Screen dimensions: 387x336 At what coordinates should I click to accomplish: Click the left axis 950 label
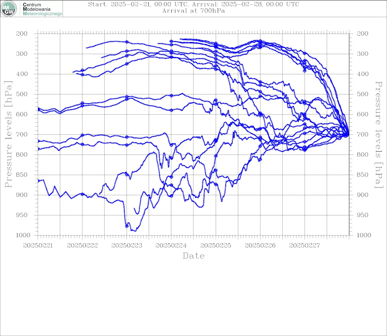coord(22,215)
